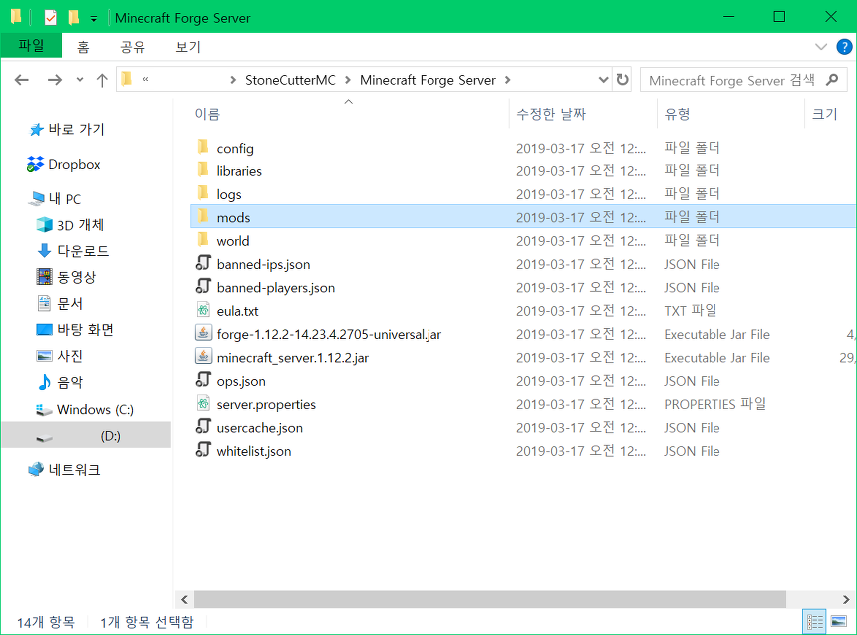Click the server.properties file icon
Image resolution: width=857 pixels, height=635 pixels.
point(203,403)
